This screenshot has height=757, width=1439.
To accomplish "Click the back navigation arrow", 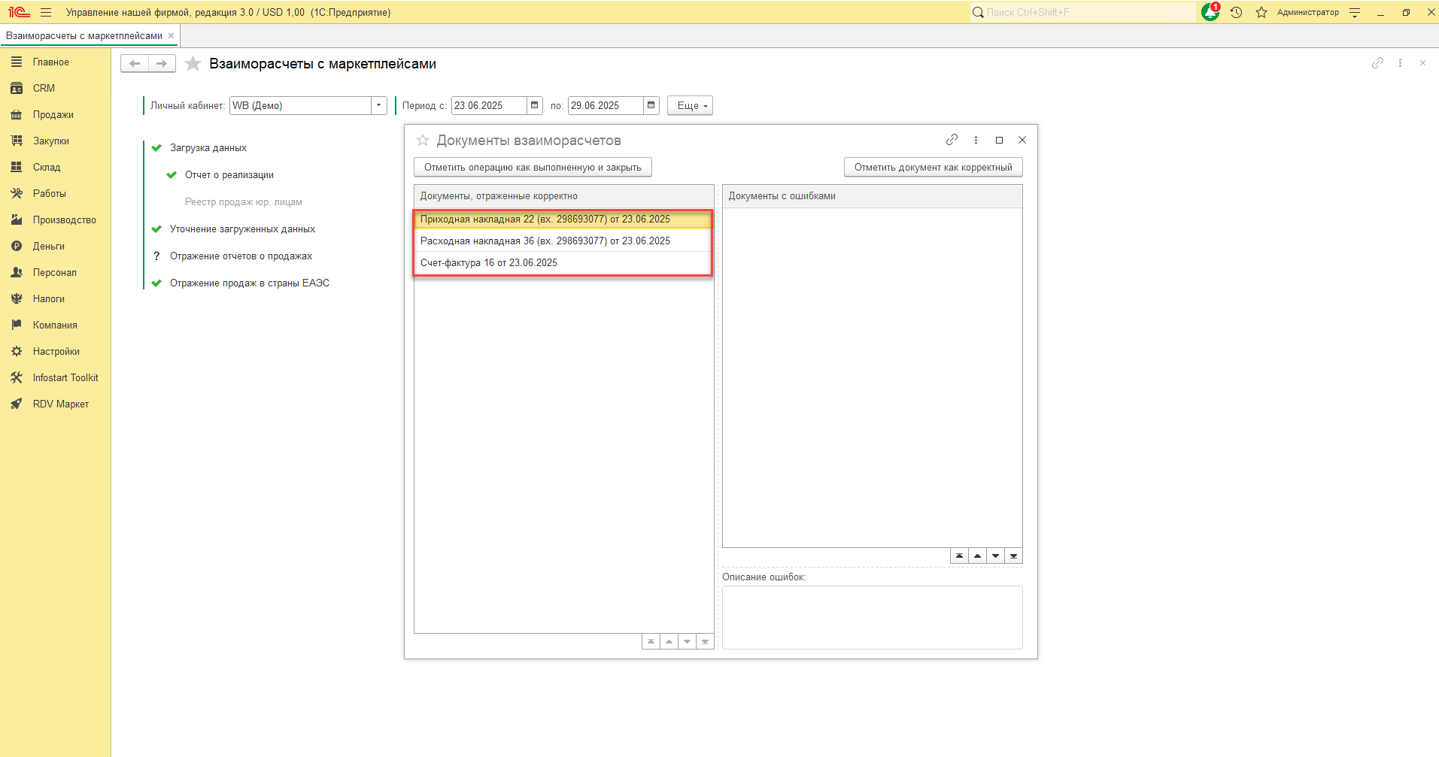I will (x=135, y=64).
